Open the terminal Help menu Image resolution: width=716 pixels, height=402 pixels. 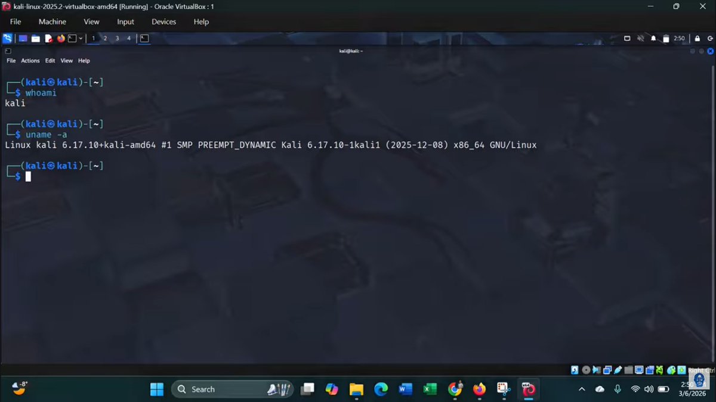[84, 61]
